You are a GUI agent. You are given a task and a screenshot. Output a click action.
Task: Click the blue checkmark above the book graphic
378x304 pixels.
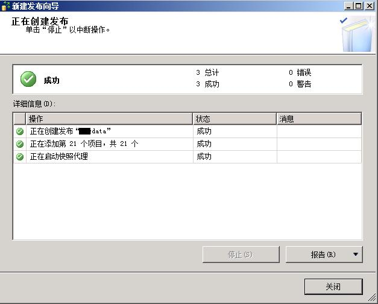(x=343, y=21)
